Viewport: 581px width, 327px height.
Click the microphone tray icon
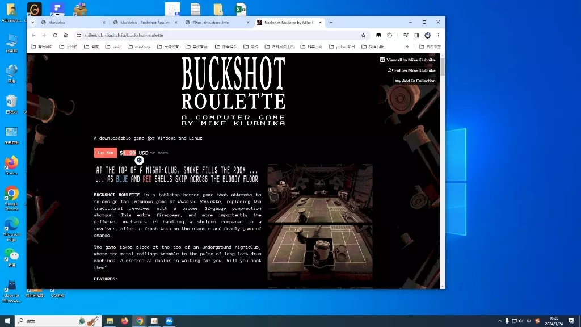pyautogui.click(x=507, y=321)
